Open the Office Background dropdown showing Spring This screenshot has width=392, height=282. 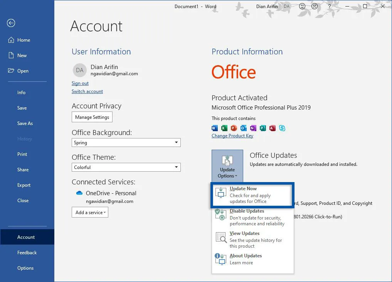(126, 142)
